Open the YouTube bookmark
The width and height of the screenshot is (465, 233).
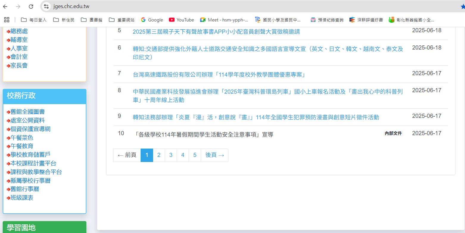[x=181, y=20]
